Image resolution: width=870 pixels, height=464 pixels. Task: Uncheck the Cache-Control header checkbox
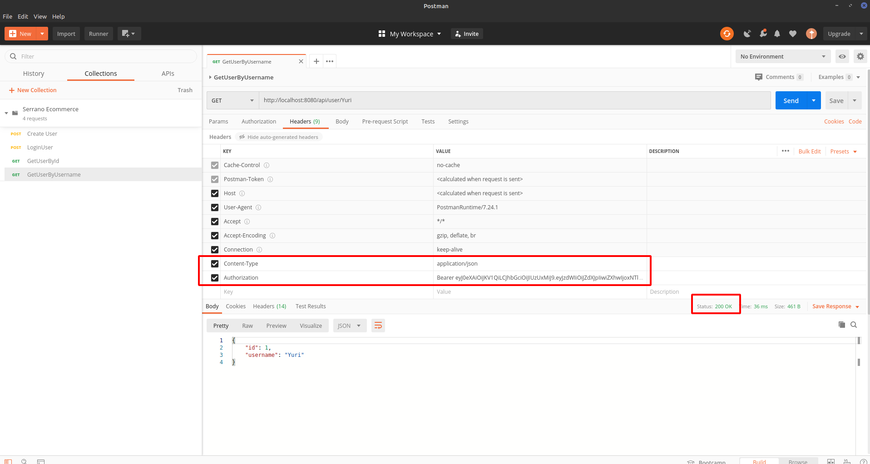215,165
